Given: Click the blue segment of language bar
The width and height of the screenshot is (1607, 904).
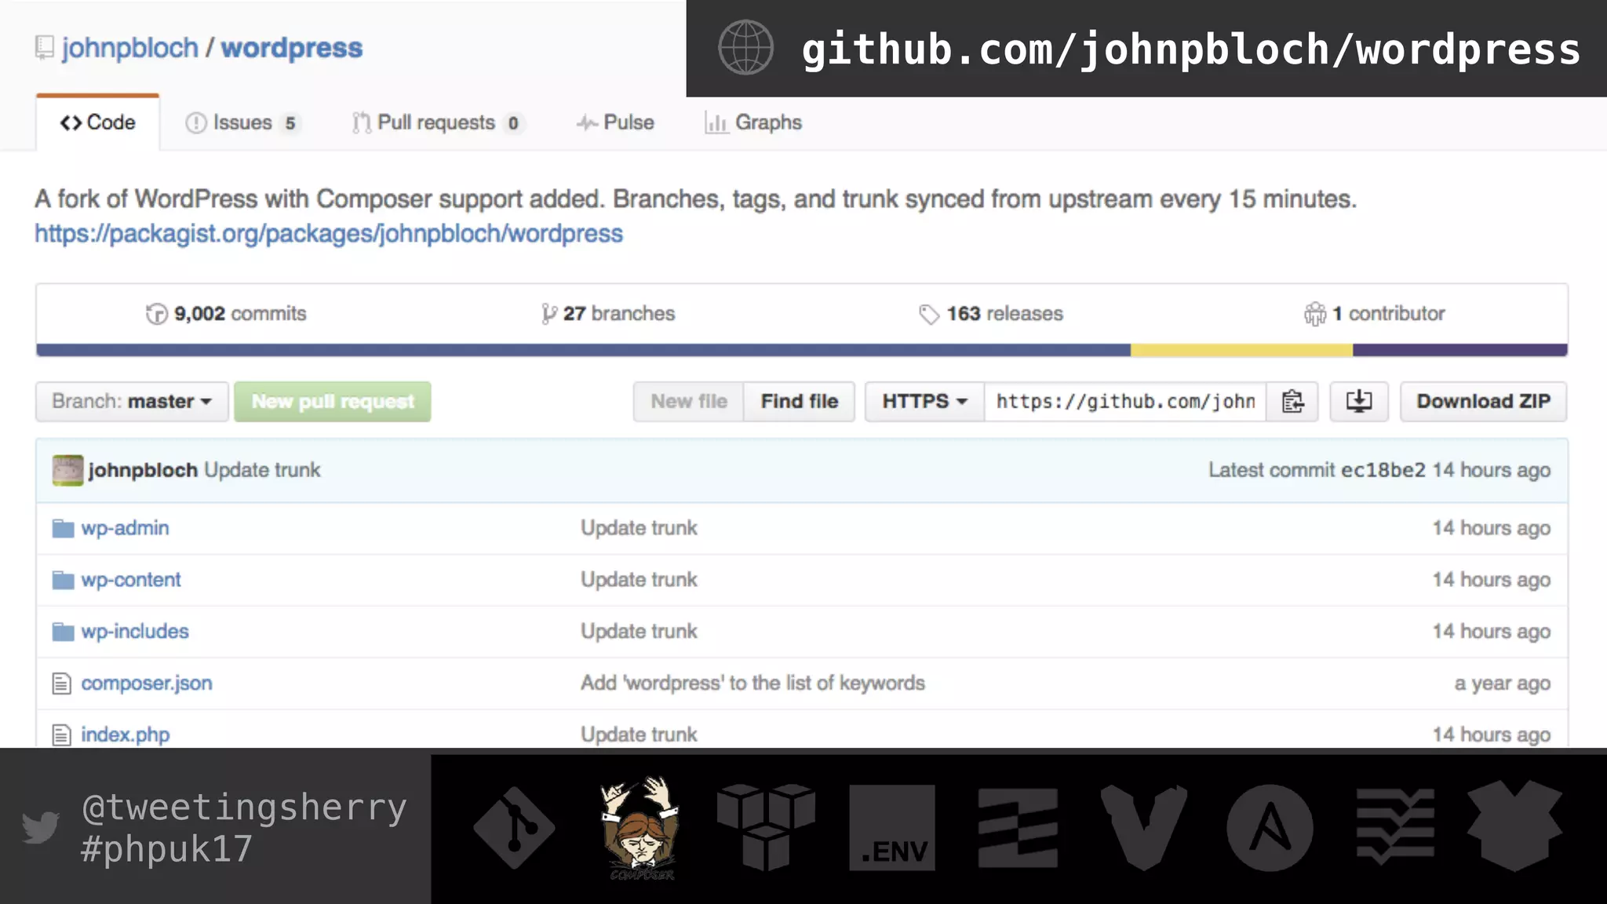Looking at the screenshot, I should click(583, 350).
